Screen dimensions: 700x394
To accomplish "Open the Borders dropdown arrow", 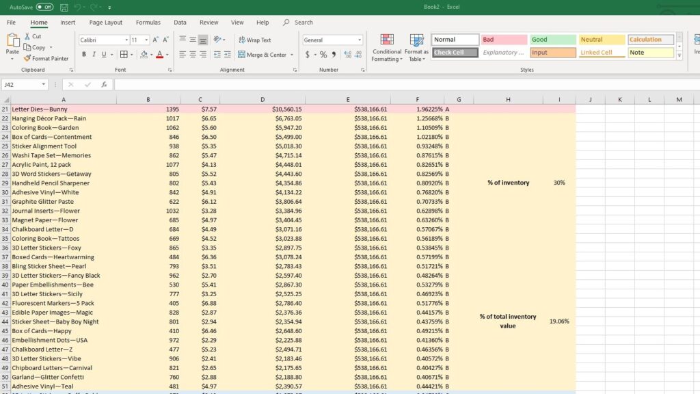I will point(132,53).
